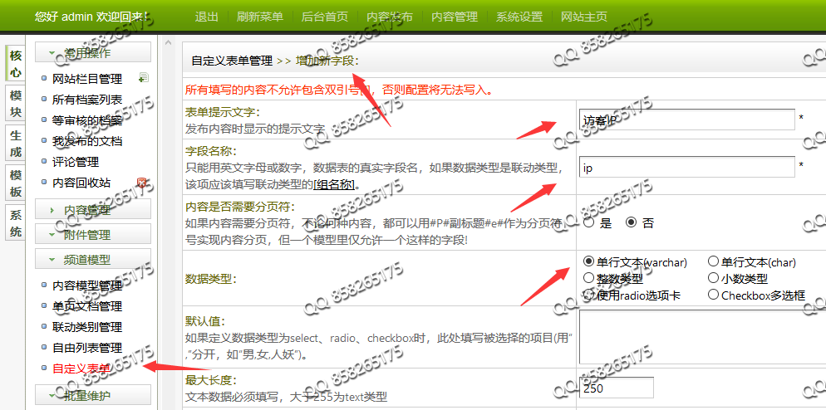The height and width of the screenshot is (410, 826).
Task: Select the 是 radio for 分页符
Action: pyautogui.click(x=589, y=222)
